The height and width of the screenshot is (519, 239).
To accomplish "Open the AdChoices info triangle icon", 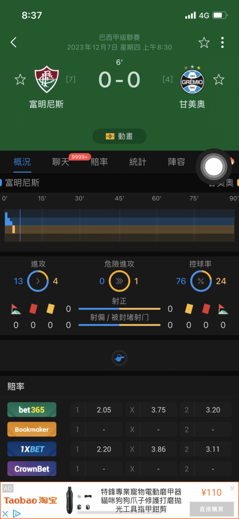I will (16, 514).
